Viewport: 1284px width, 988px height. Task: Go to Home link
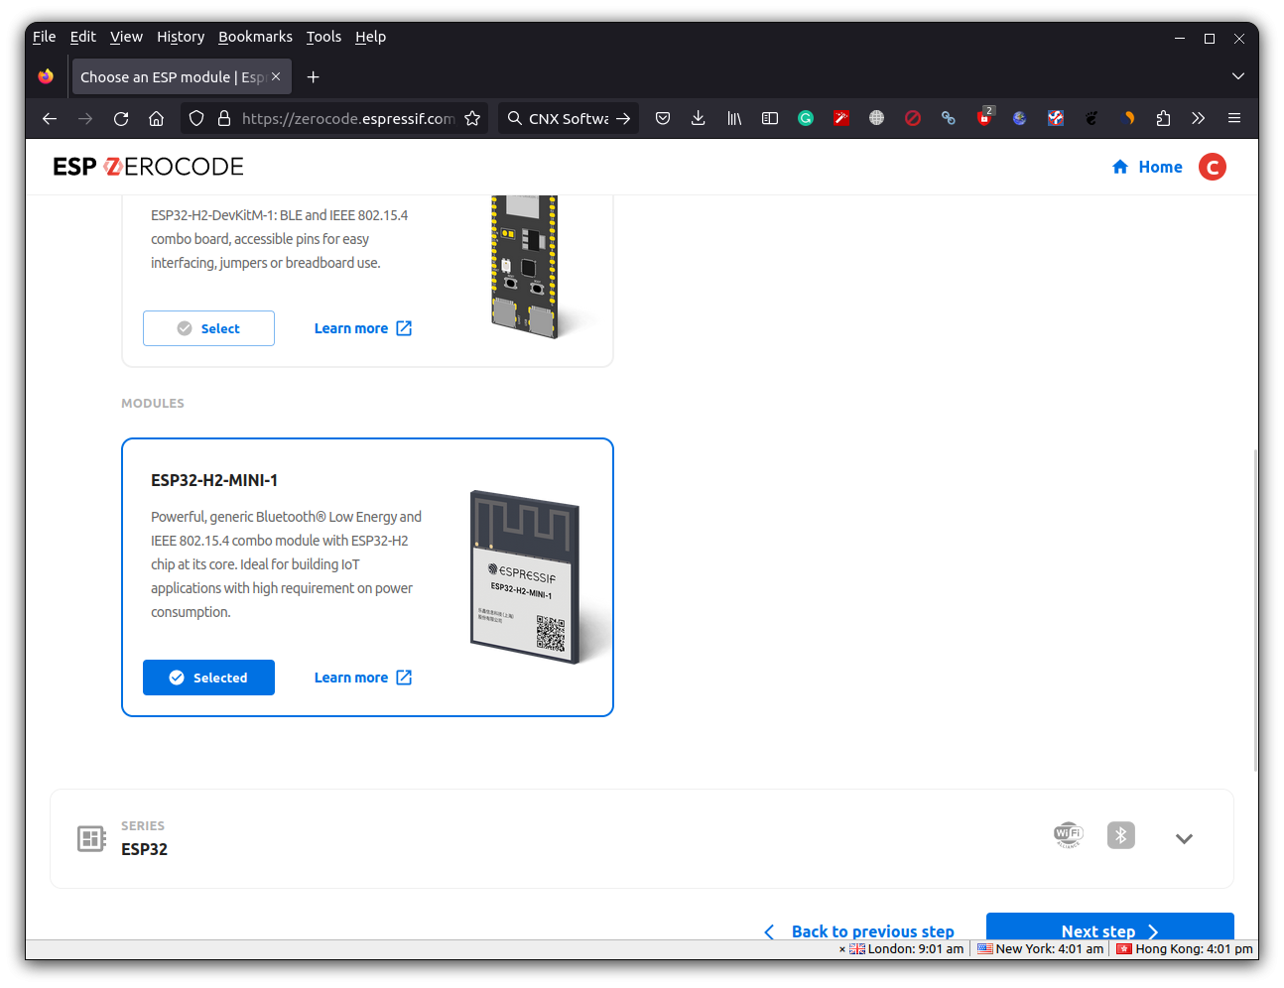(x=1147, y=167)
